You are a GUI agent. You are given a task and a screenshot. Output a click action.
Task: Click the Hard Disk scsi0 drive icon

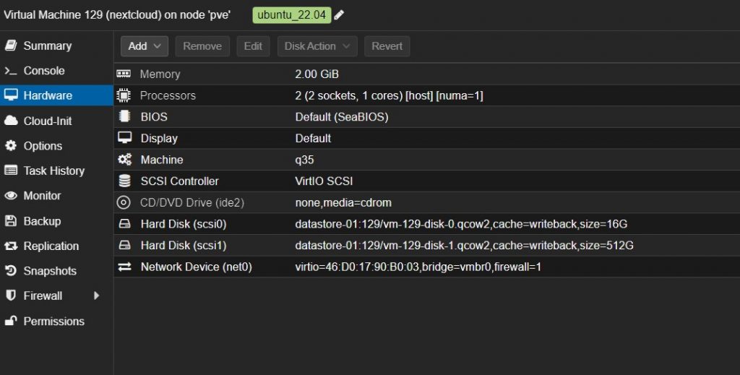pos(124,225)
